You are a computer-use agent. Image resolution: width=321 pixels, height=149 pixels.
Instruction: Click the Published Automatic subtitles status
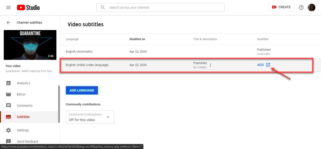point(264,52)
